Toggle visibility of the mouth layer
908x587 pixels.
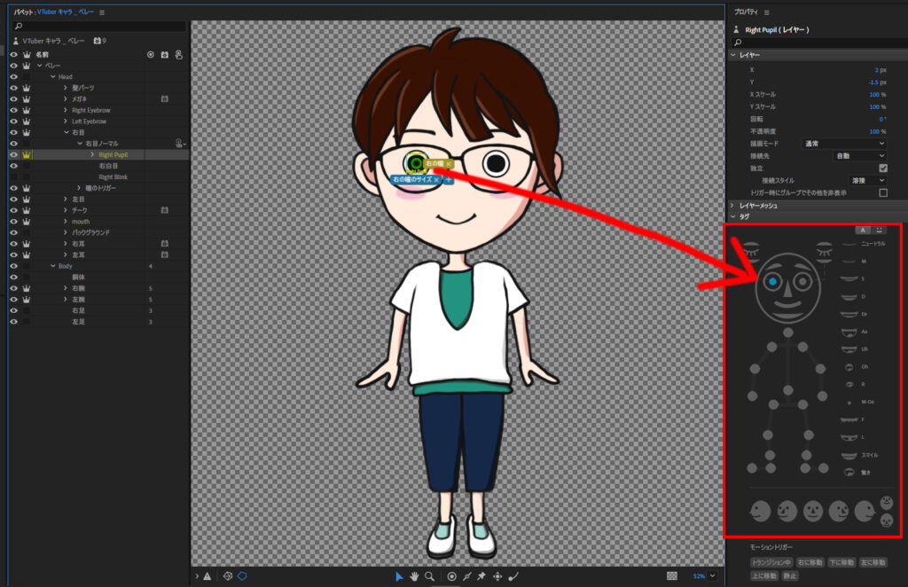pyautogui.click(x=12, y=222)
